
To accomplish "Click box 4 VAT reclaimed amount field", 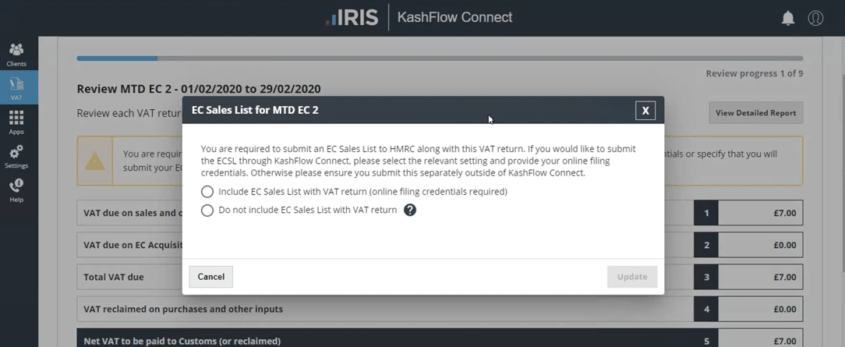I will pos(760,309).
